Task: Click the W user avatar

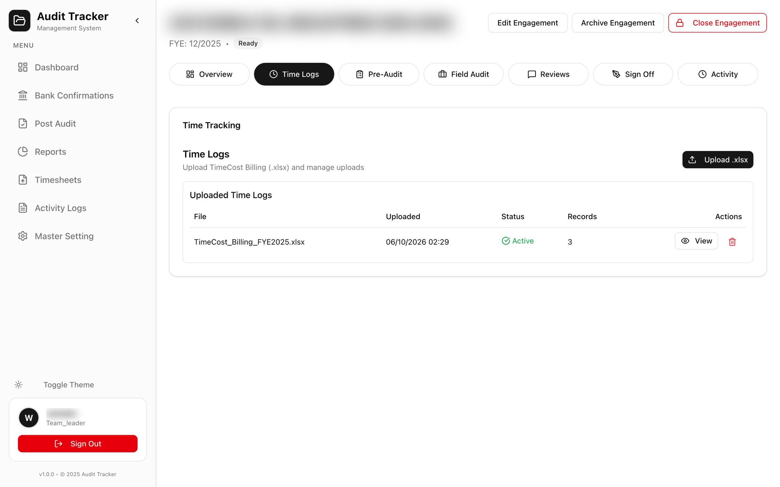Action: [x=29, y=418]
